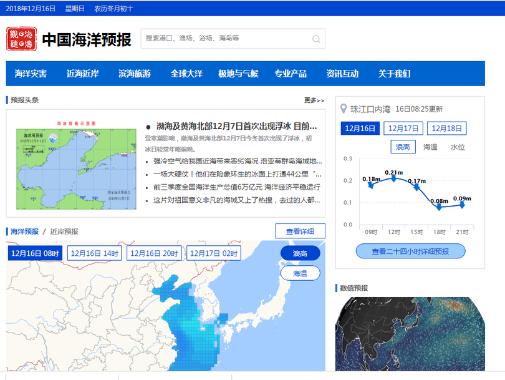Viewport: 505px width, 380px height.
Task: Select the 12月18日 forecast date tab
Action: (446, 128)
